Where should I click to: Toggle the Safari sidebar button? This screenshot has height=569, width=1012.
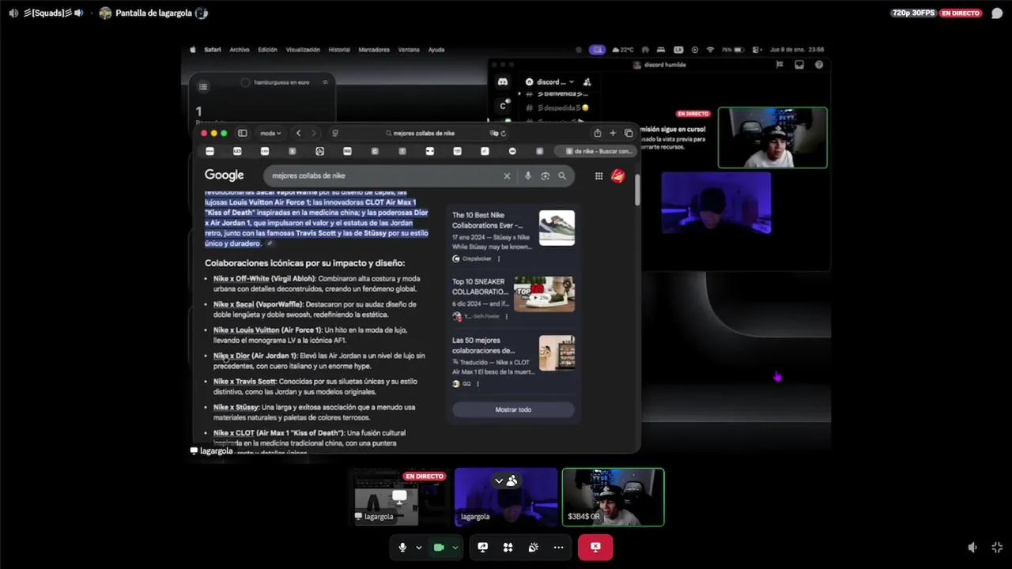point(243,133)
